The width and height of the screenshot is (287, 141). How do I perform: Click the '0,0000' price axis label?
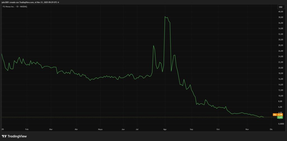tap(281, 124)
